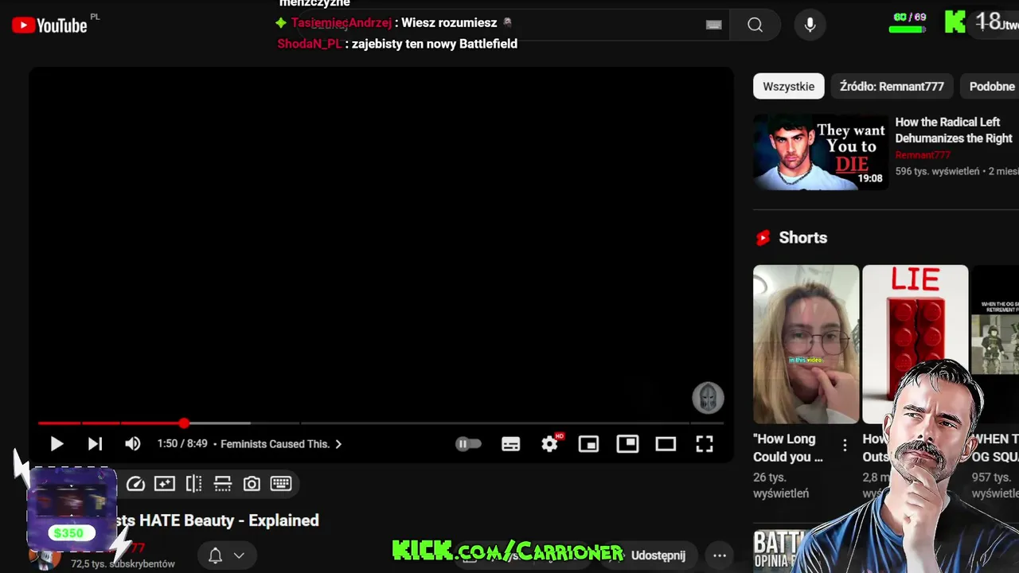Click the red progress bar scrubber
This screenshot has width=1019, height=573.
(184, 423)
